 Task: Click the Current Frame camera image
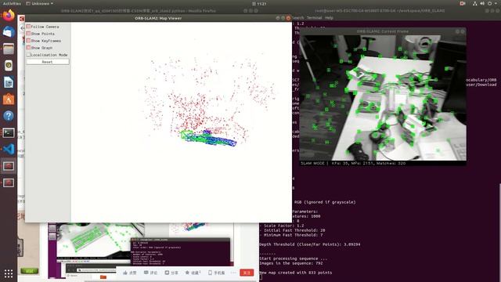383,97
